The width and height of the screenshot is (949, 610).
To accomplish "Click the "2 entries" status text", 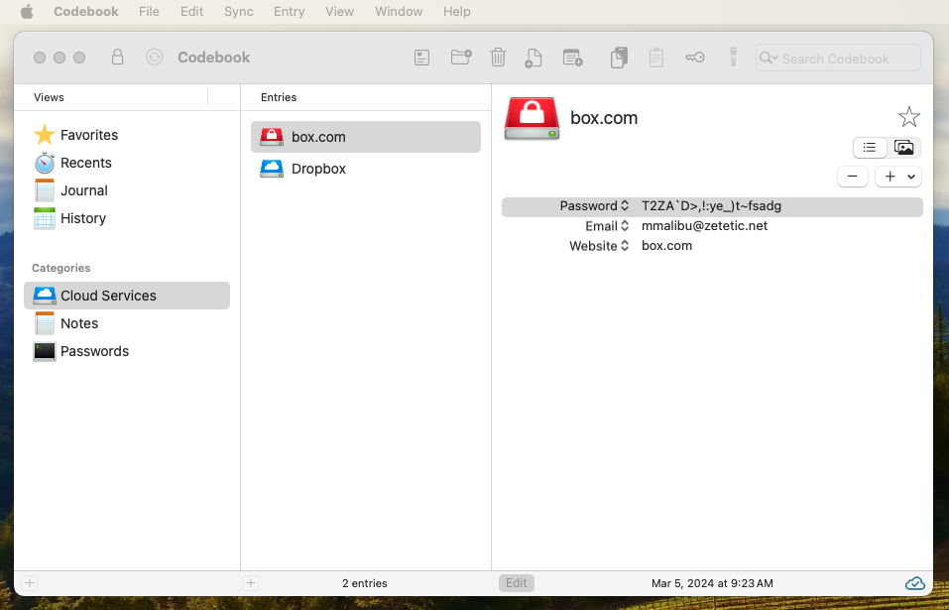I will pos(364,583).
